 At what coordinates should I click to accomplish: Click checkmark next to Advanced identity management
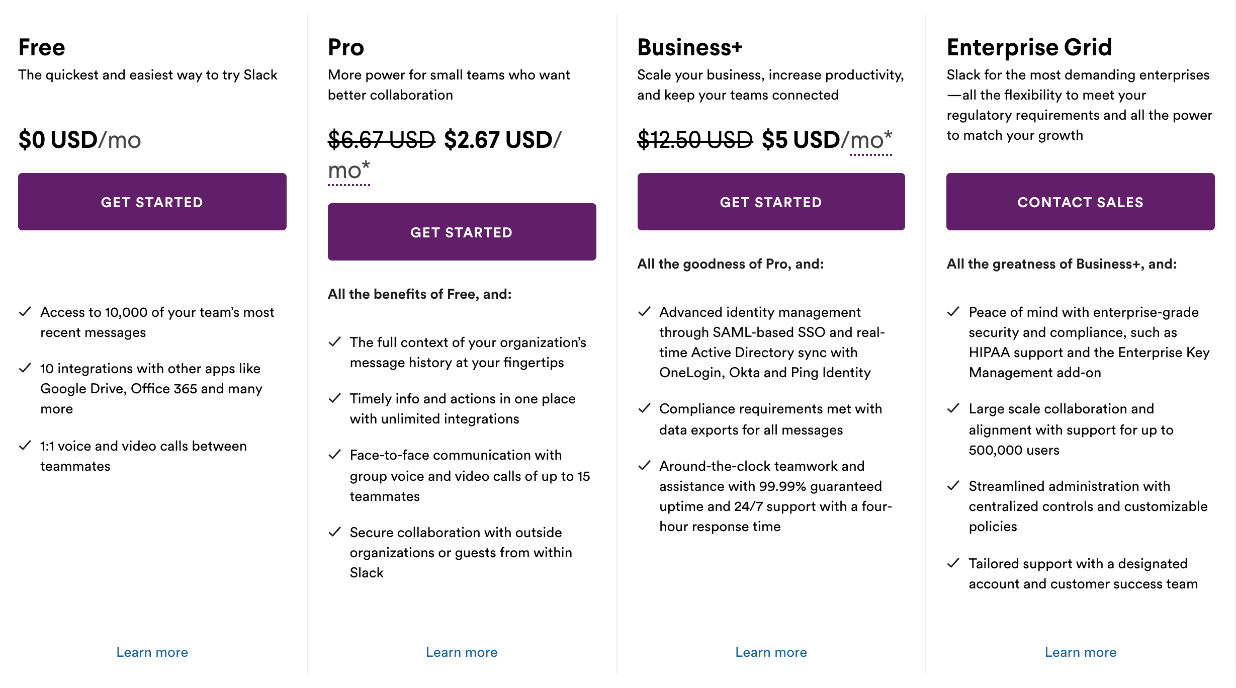(x=645, y=312)
